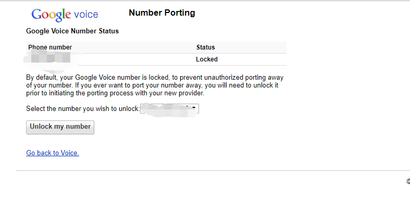Click the horizontal footer divider line

[x=213, y=170]
